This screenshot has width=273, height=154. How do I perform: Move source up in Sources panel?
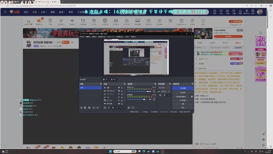(117, 108)
